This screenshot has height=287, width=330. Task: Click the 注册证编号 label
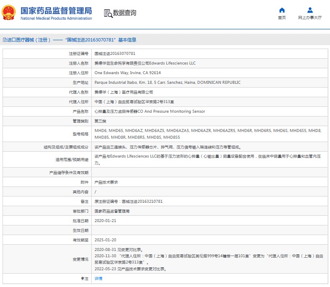point(78,54)
